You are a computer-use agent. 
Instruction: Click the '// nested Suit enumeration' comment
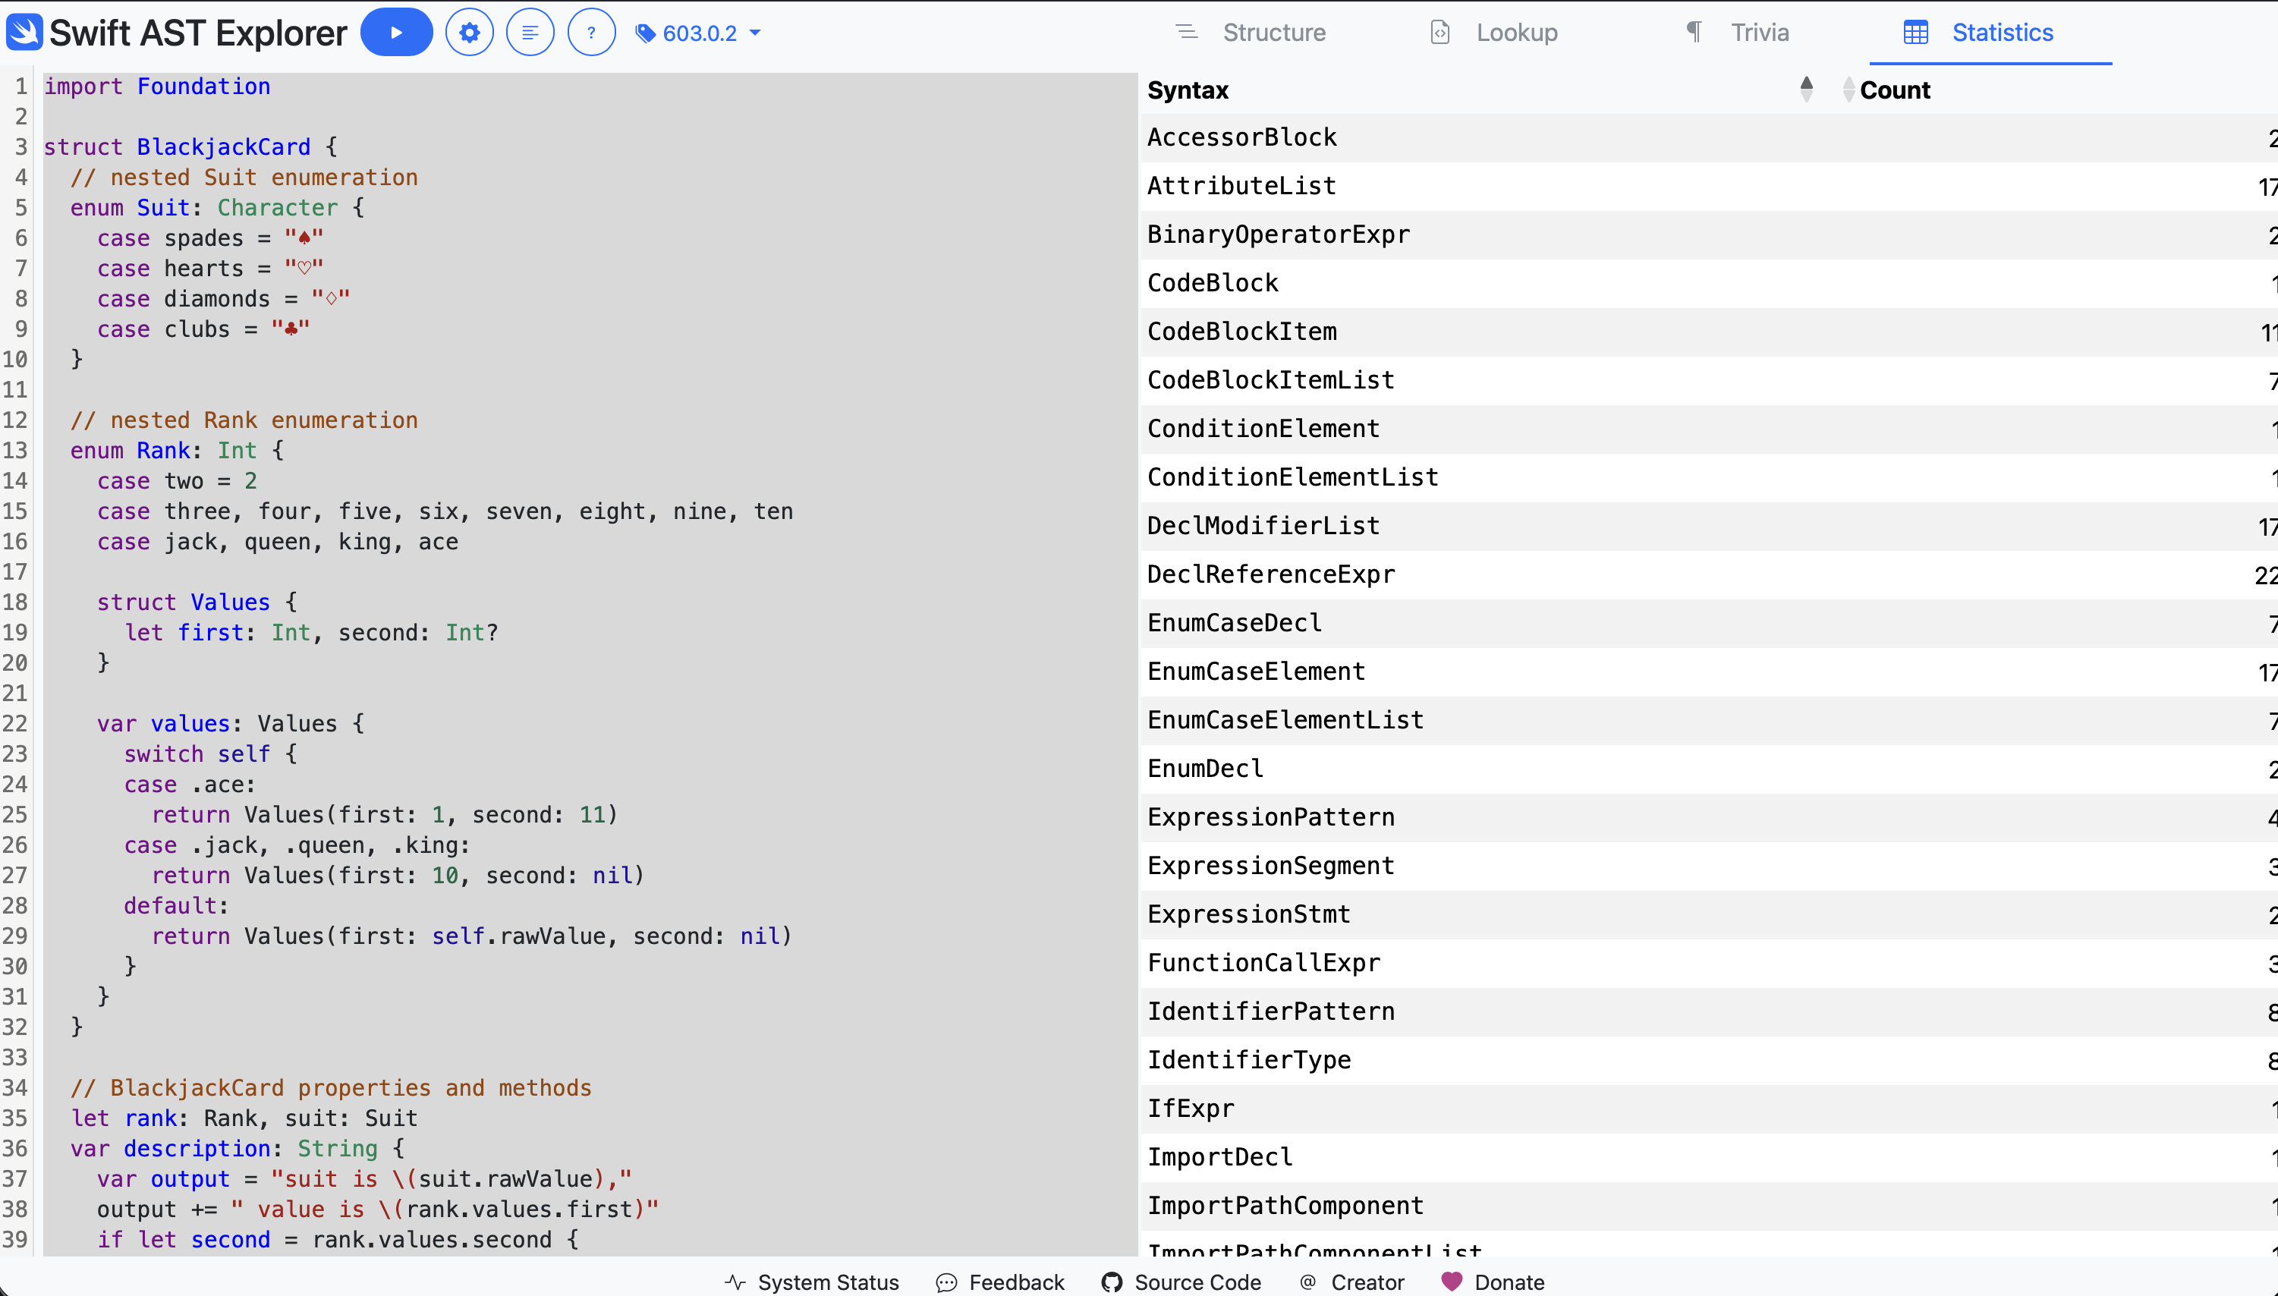pos(244,177)
